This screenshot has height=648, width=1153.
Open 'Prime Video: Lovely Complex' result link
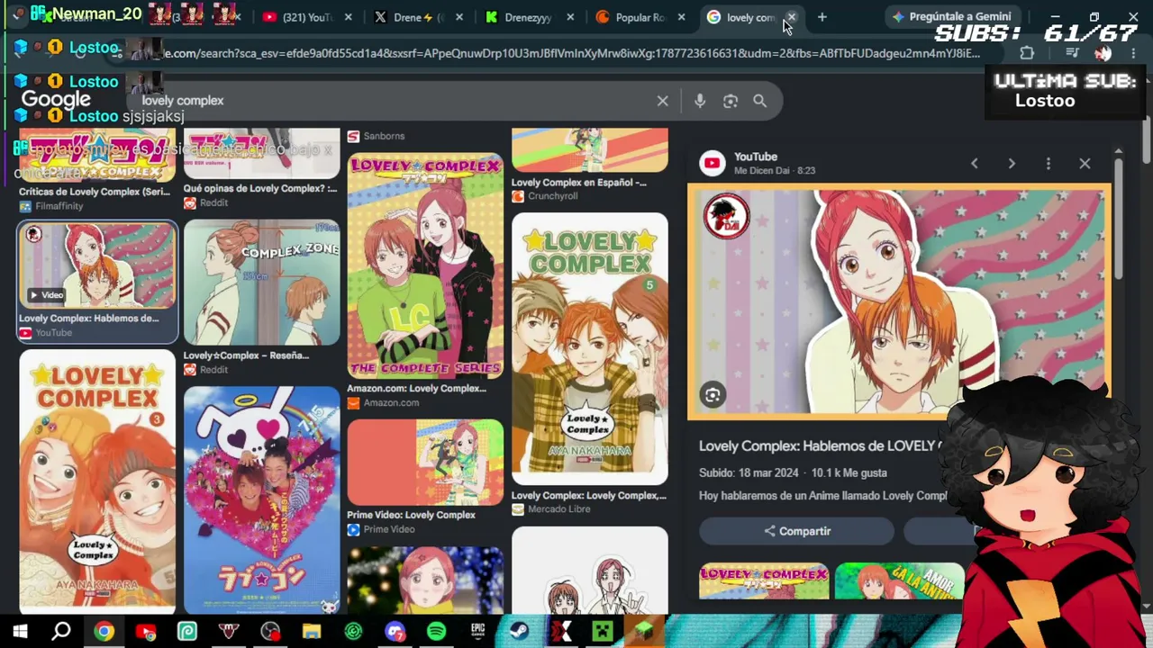click(x=411, y=515)
